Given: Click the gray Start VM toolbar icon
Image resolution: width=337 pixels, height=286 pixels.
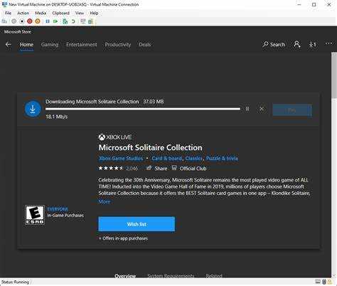Looking at the screenshot, I should [x=14, y=21].
